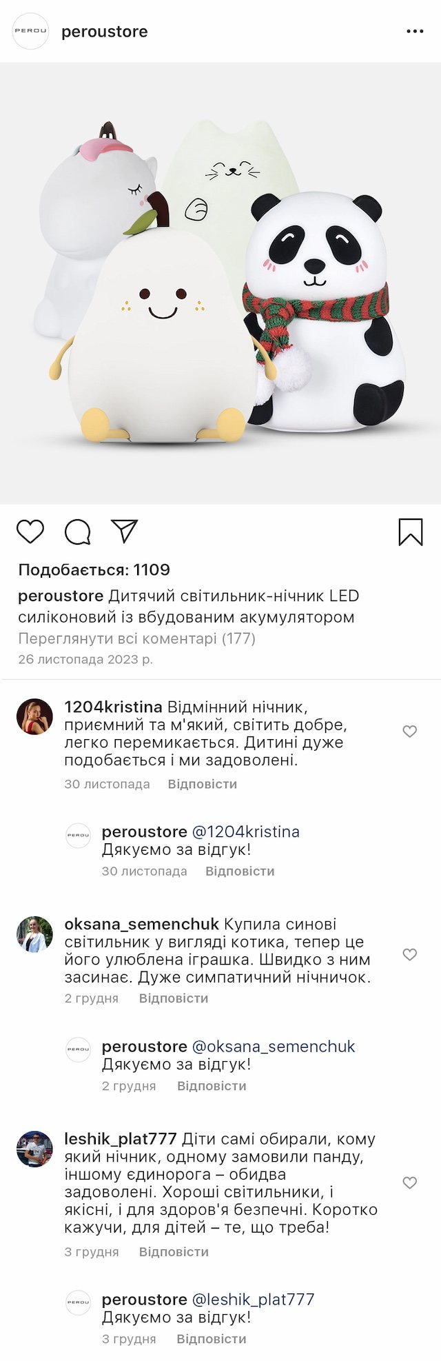This screenshot has height=1361, width=441.
Task: Open oksana_semenchuk's avatar
Action: (34, 934)
